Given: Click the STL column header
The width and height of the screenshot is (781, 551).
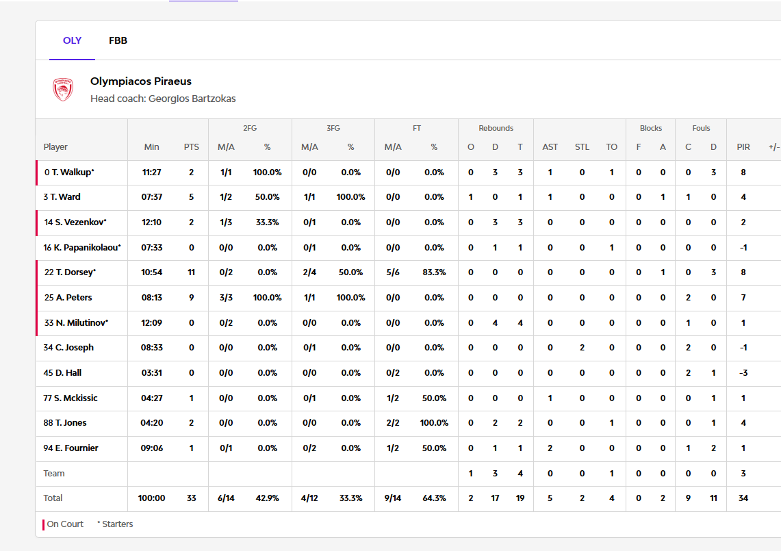Looking at the screenshot, I should click(x=582, y=147).
